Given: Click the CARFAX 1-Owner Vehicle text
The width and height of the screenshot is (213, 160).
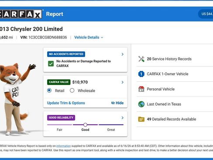Looking at the screenshot, I should click(x=168, y=74).
